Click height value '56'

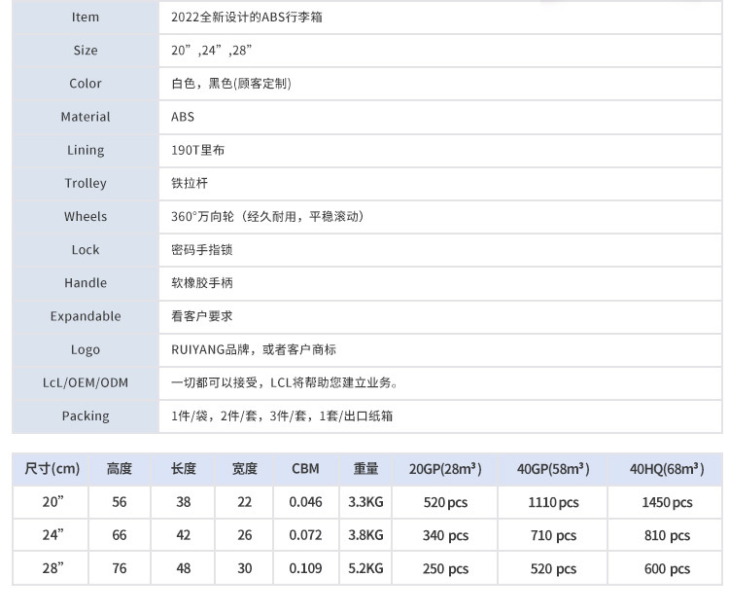tap(120, 502)
